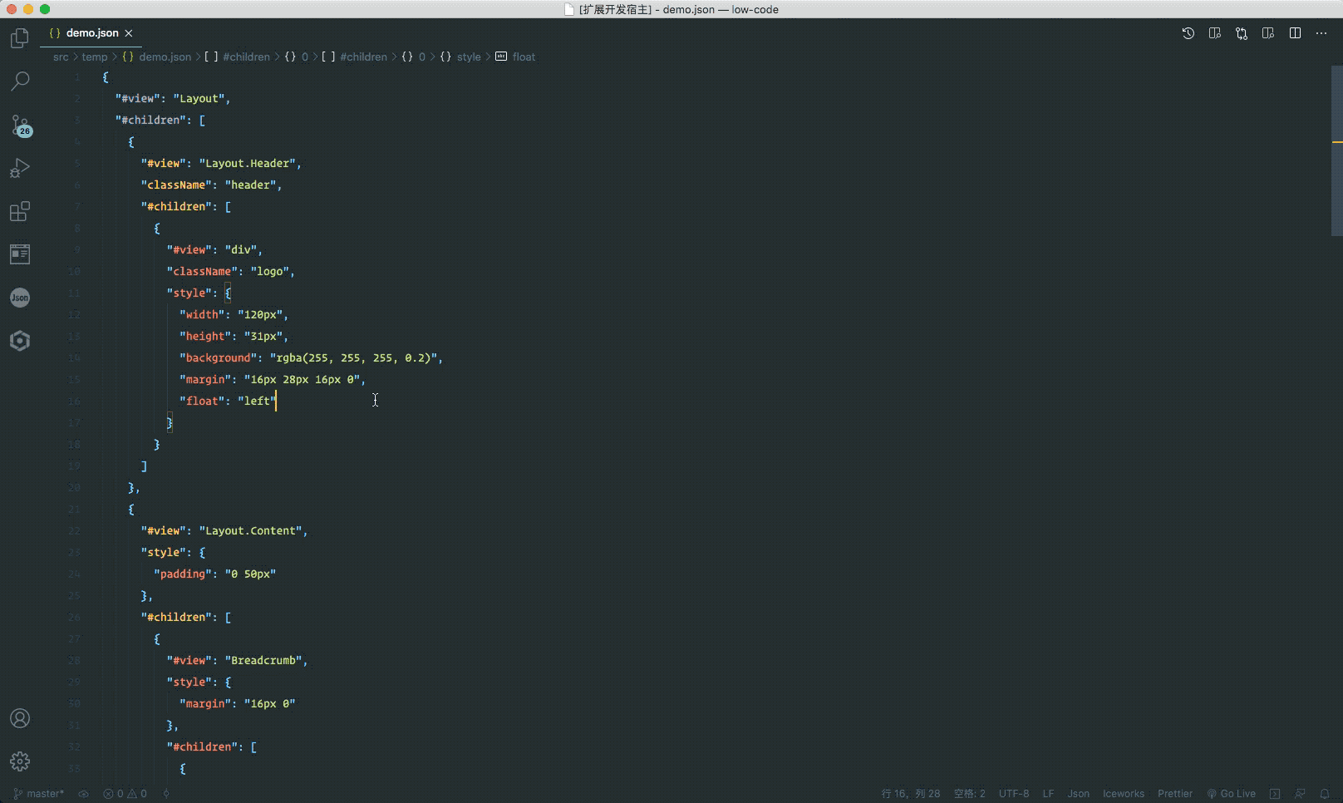Click Iceworks in the status bar

[x=1124, y=794]
